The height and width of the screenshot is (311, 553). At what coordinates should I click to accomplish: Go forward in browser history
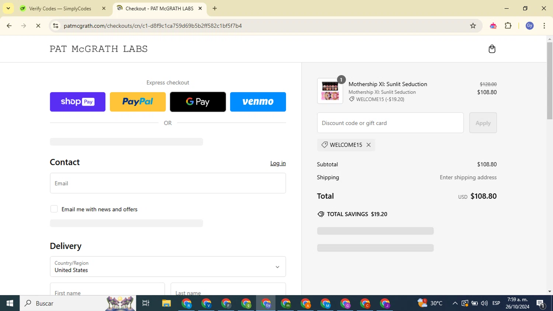(x=24, y=26)
